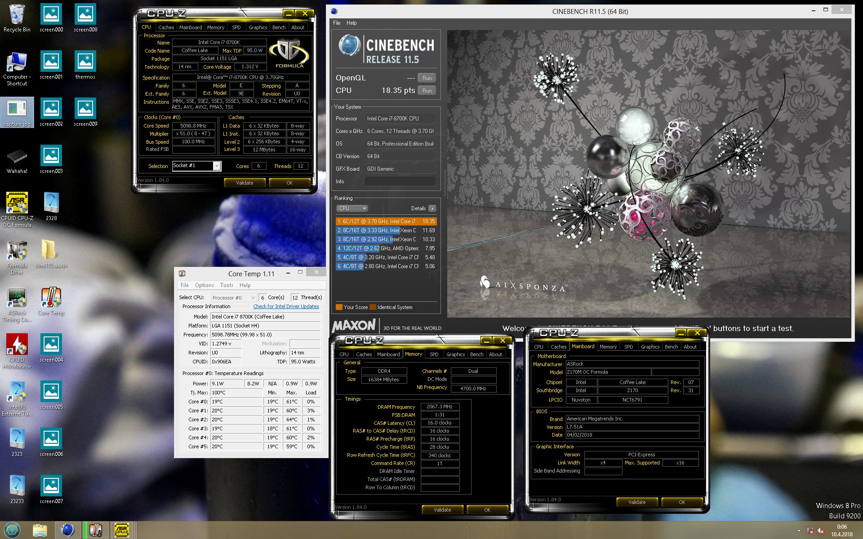Open Core Temp Options menu

click(x=205, y=285)
